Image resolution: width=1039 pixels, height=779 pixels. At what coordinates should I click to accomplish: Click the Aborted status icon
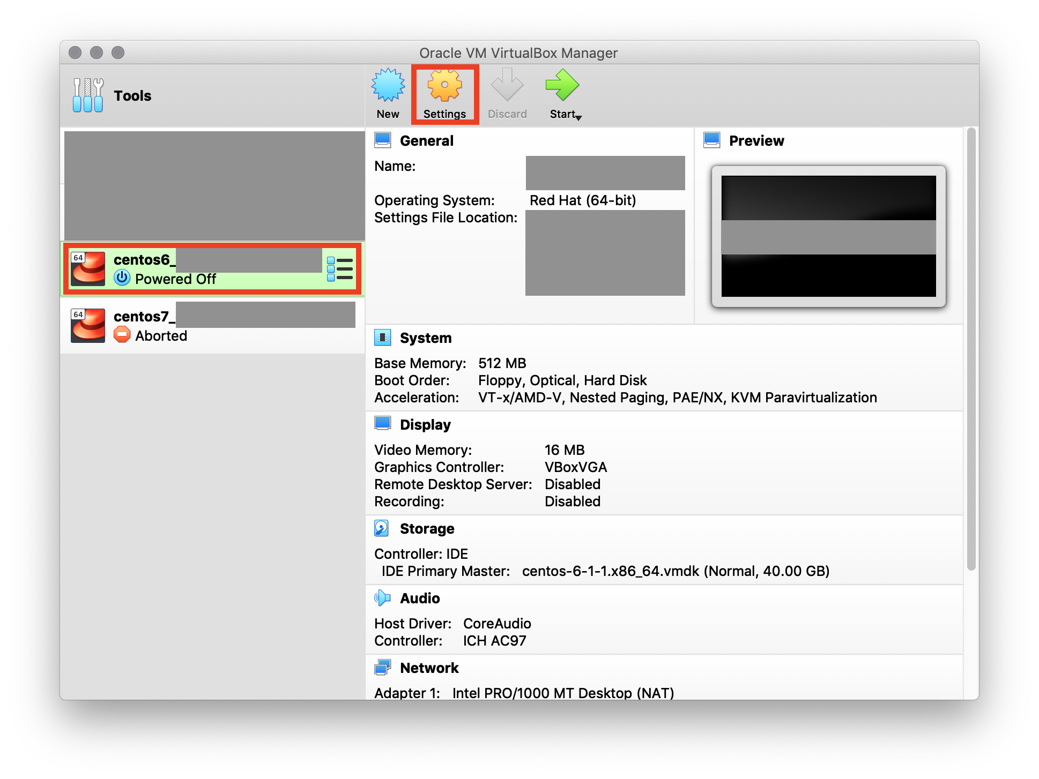tap(122, 334)
